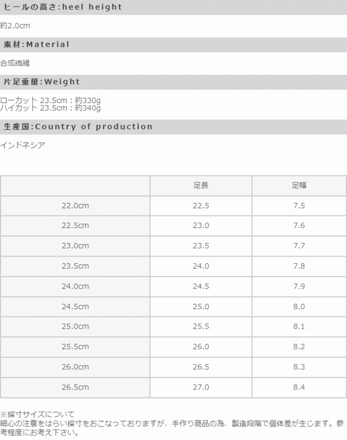
Task: Click the 8.4 foot width cell
Action: (x=299, y=387)
